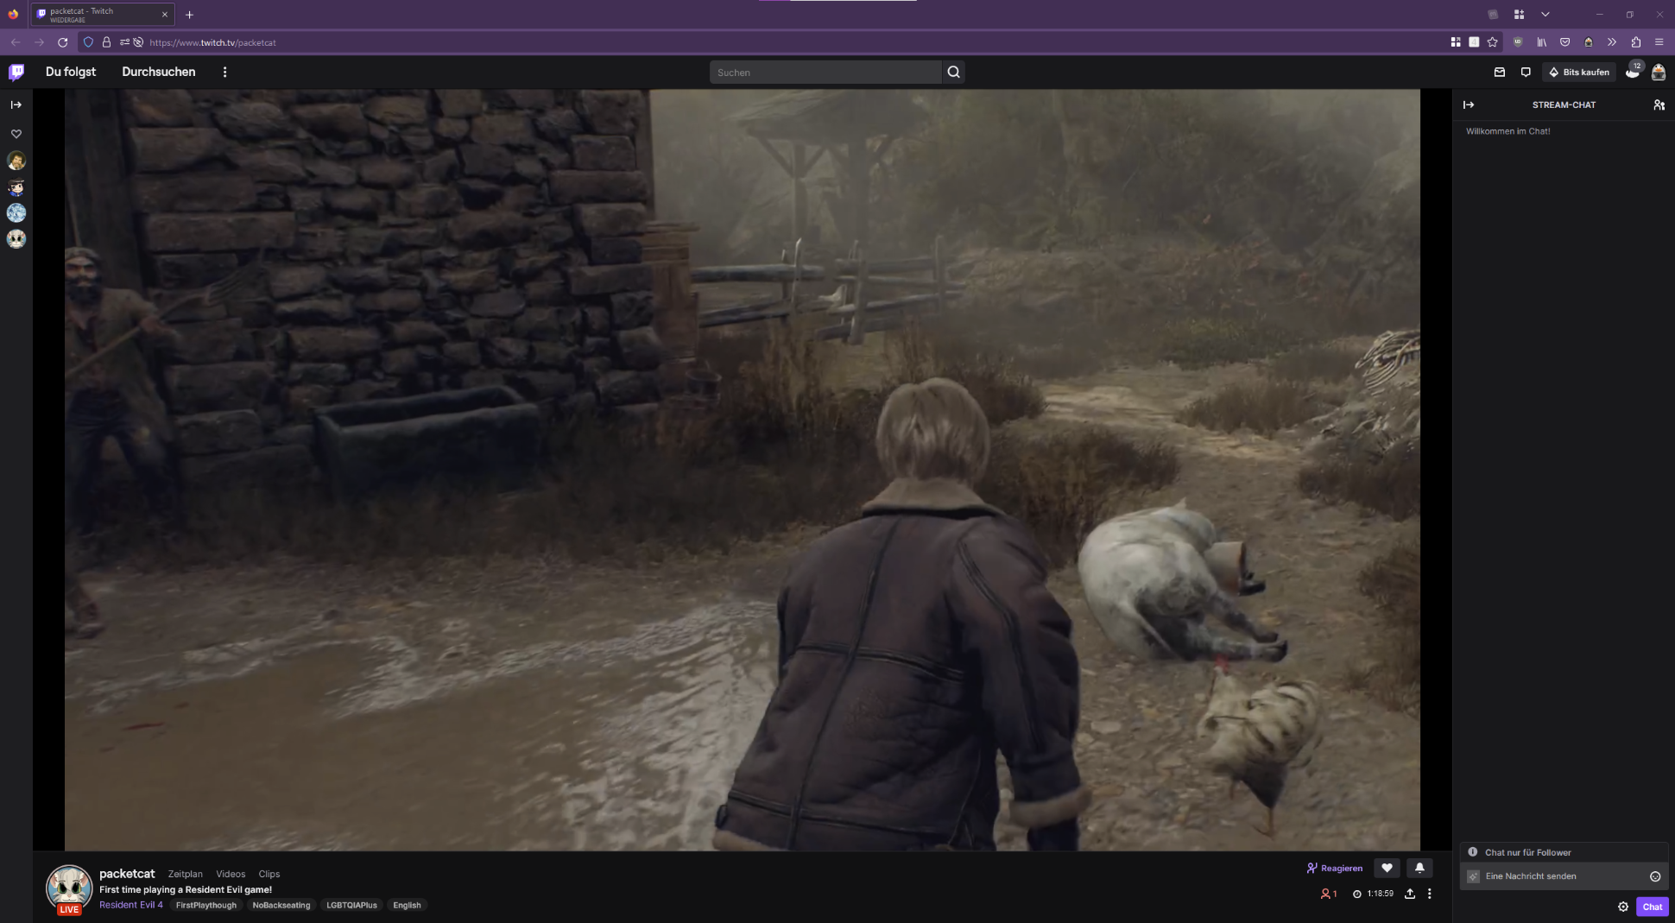
Task: Expand the left followed-channels sidebar
Action: tap(16, 104)
